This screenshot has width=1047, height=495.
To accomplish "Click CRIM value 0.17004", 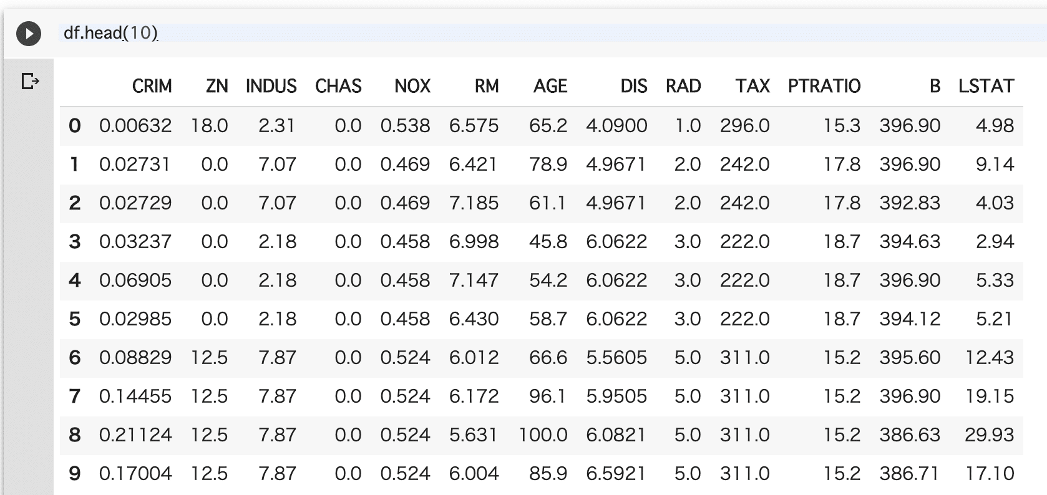I will click(x=135, y=474).
